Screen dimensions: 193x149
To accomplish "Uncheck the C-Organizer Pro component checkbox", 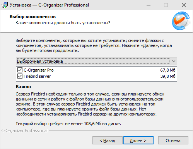I will [x=20, y=70].
